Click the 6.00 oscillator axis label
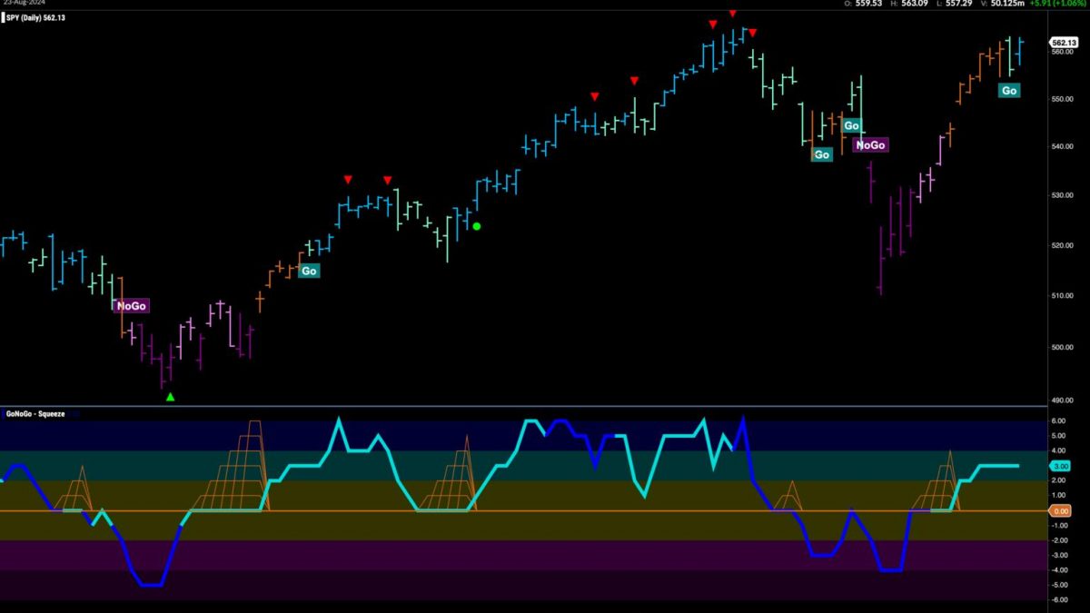 click(x=1059, y=420)
